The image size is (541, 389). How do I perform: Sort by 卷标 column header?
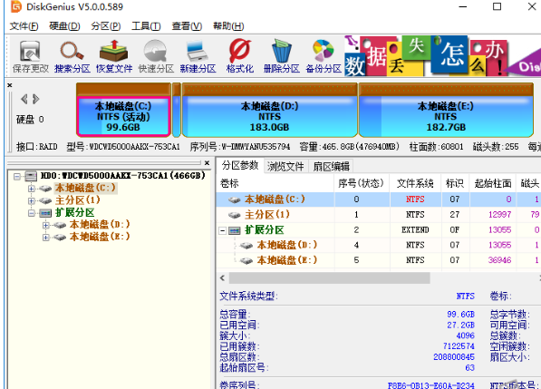point(275,183)
